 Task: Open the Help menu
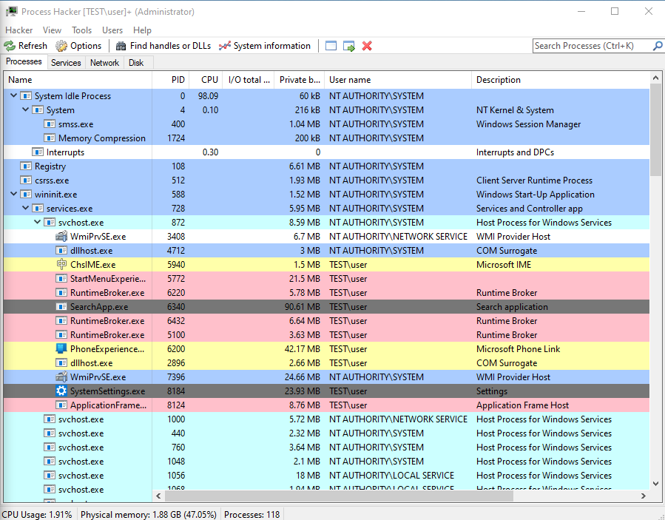142,30
